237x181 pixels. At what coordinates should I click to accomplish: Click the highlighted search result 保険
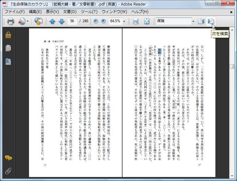click(x=160, y=51)
